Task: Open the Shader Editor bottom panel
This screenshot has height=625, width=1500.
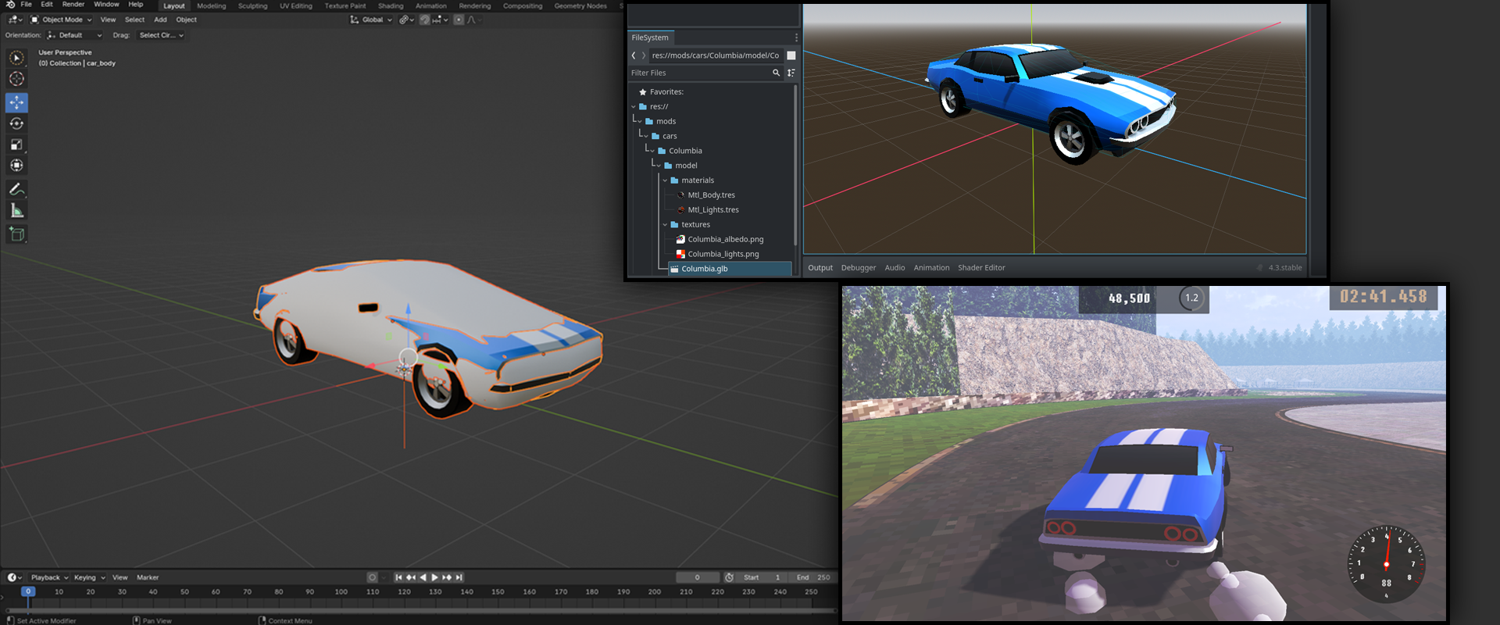Action: tap(981, 267)
